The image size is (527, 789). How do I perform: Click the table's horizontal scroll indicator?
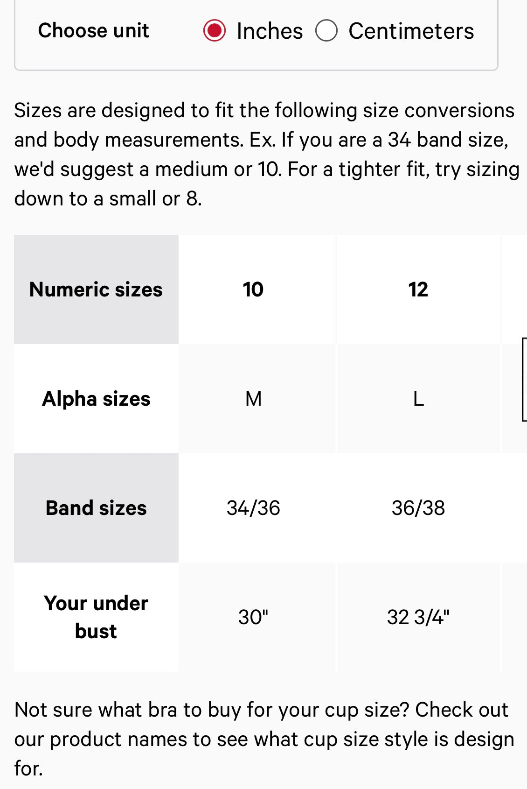click(525, 380)
